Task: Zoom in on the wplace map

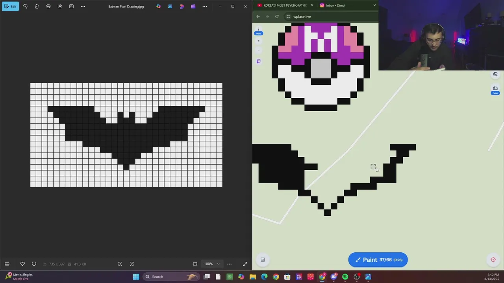Action: click(259, 40)
